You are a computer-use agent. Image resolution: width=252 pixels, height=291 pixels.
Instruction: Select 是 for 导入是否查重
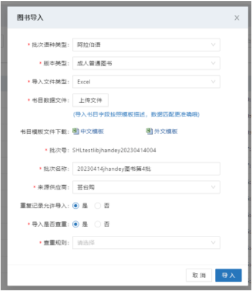pyautogui.click(x=76, y=224)
